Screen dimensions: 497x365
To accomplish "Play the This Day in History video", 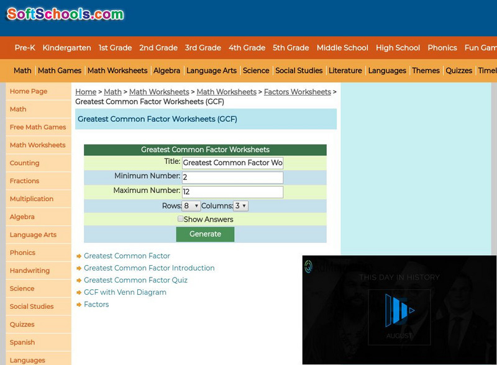I will point(399,310).
